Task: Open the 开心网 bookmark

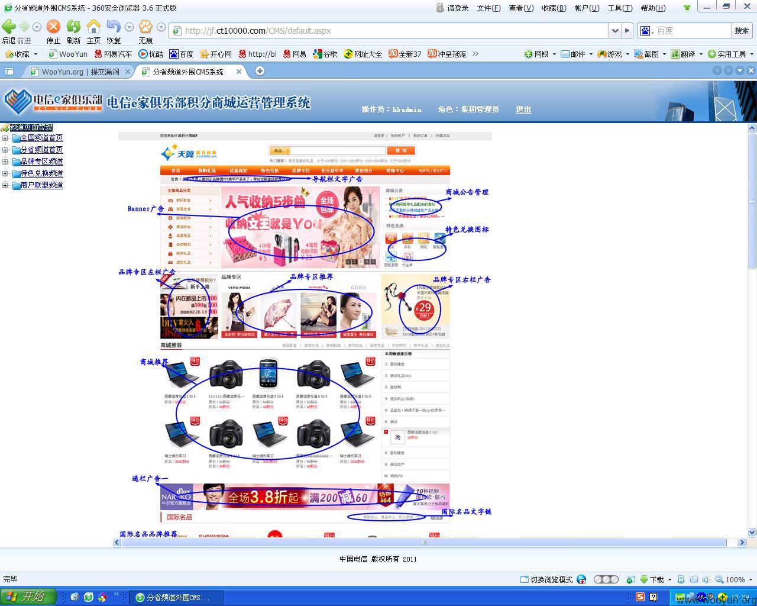Action: [x=216, y=54]
